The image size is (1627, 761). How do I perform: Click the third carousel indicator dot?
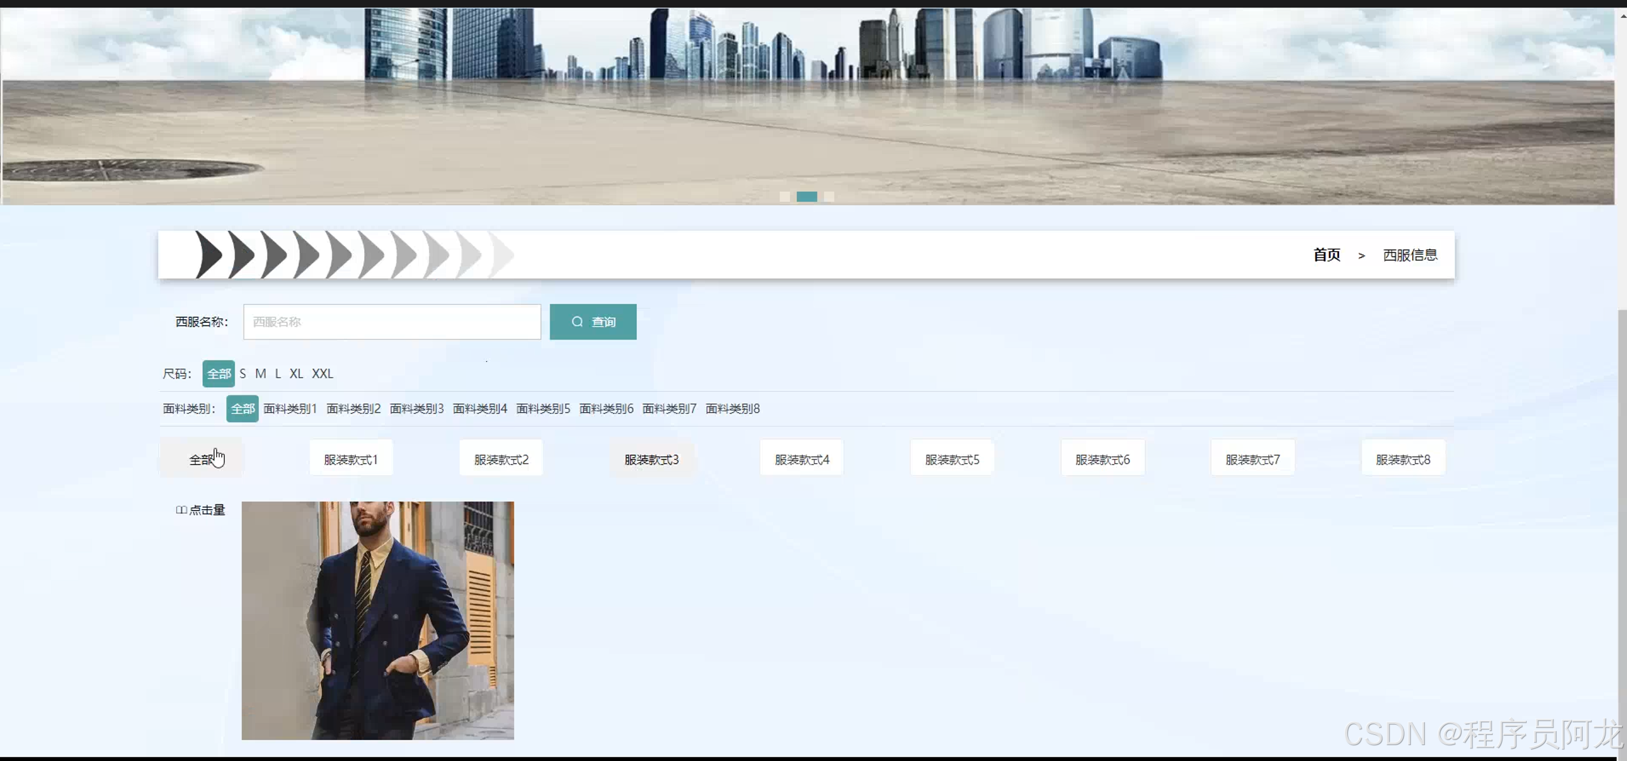point(829,196)
